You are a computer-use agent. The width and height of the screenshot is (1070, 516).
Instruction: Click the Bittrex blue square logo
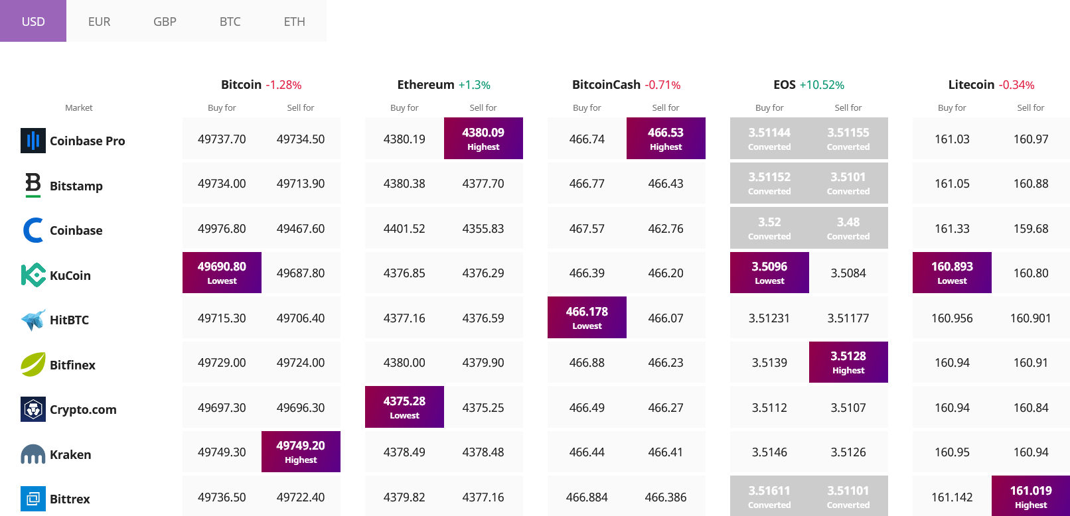33,499
